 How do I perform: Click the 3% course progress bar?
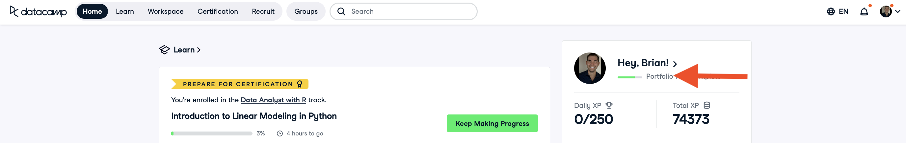point(212,133)
